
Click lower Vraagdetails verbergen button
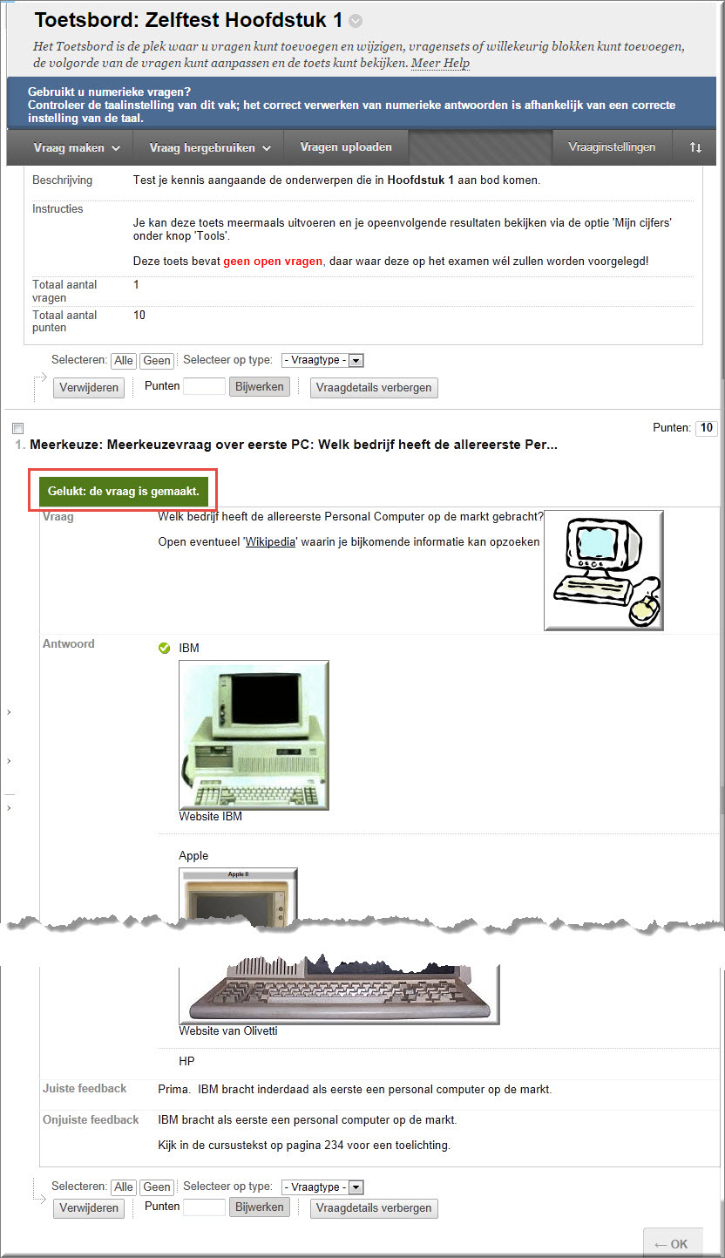click(x=374, y=1208)
